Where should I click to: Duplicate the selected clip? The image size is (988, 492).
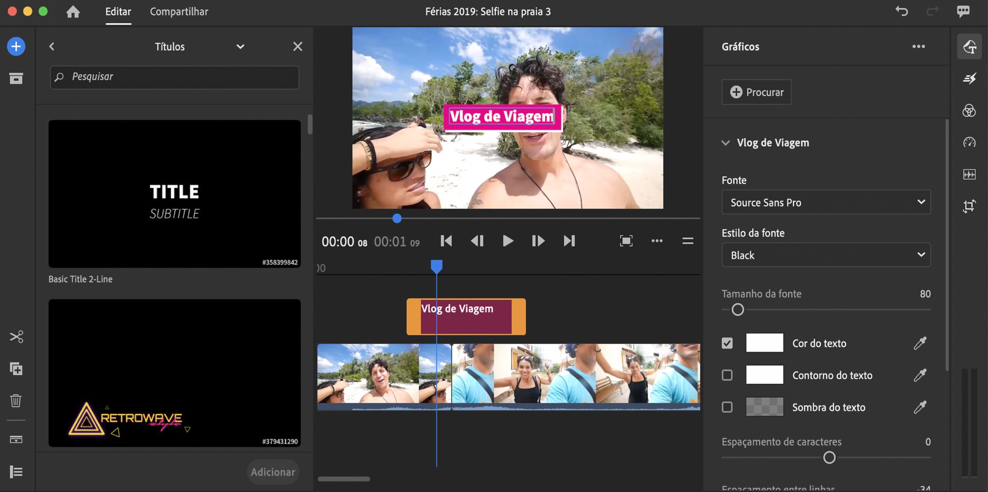coord(16,369)
